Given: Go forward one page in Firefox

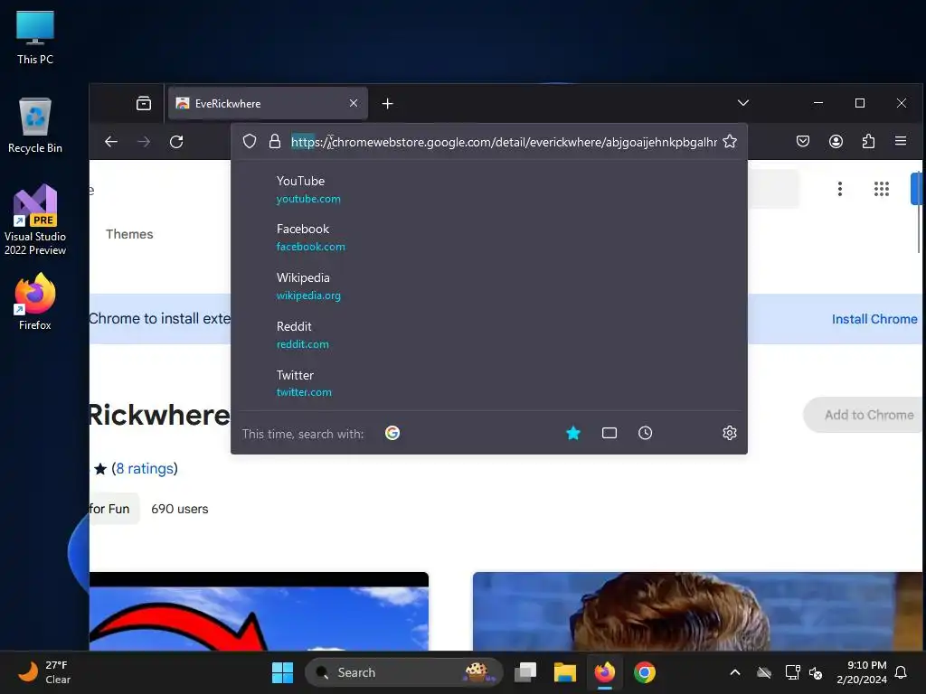Looking at the screenshot, I should [x=144, y=142].
